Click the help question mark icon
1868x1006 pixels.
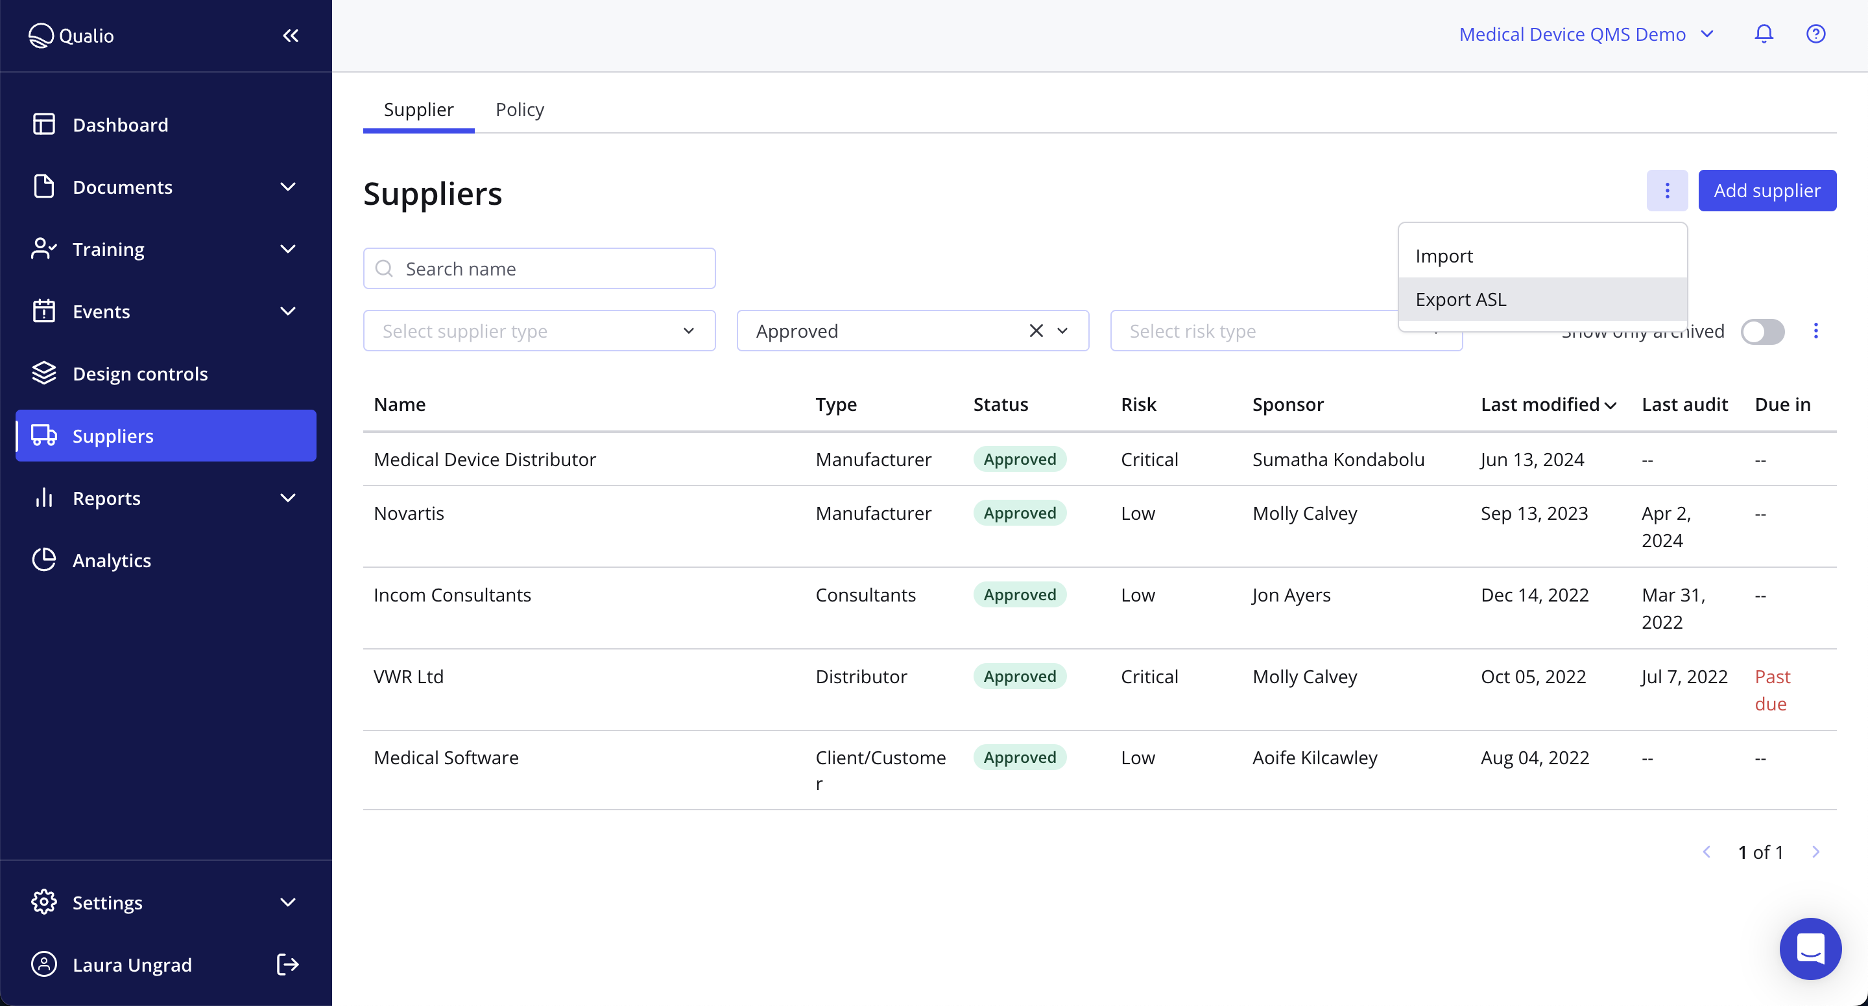1816,33
